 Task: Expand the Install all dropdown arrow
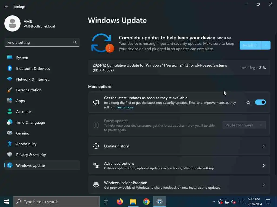pos(266,45)
